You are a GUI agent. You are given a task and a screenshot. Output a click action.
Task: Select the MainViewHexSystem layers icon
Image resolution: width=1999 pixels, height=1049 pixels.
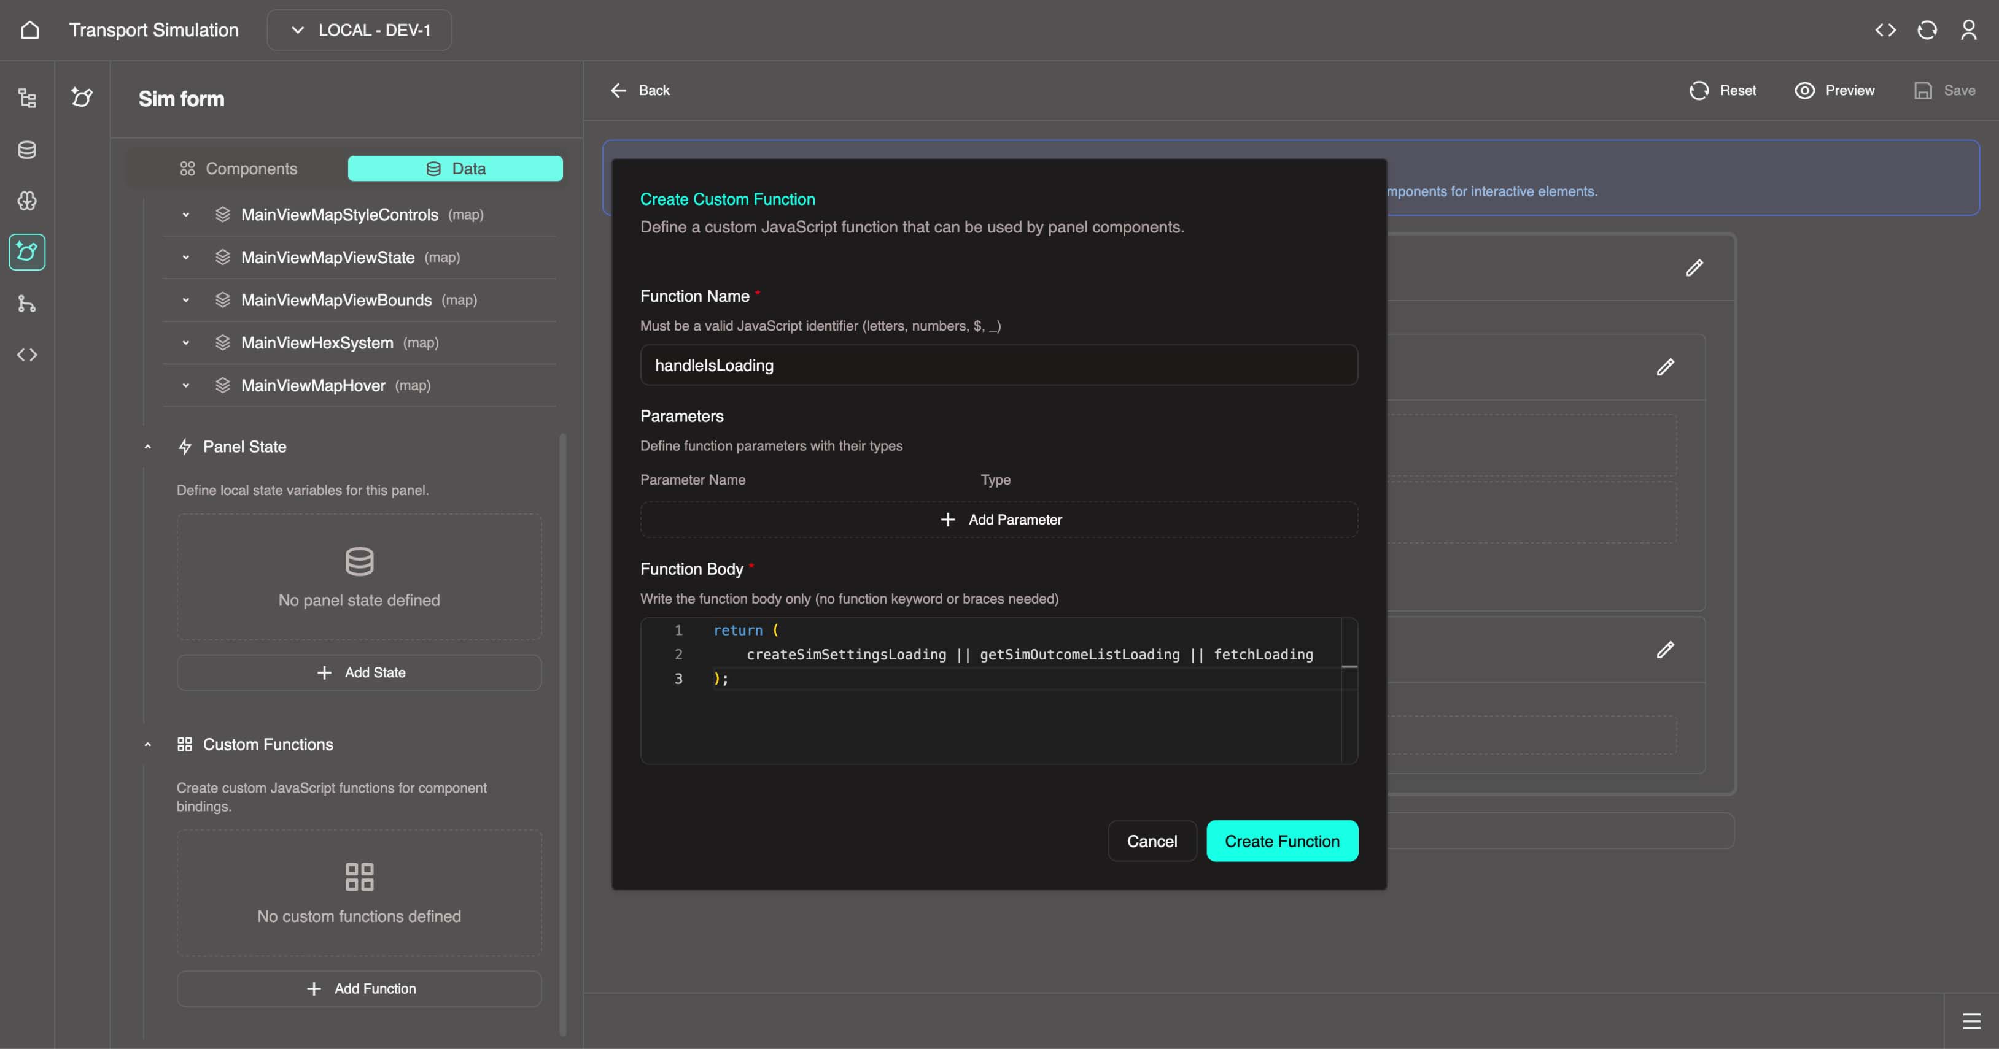[x=223, y=343]
